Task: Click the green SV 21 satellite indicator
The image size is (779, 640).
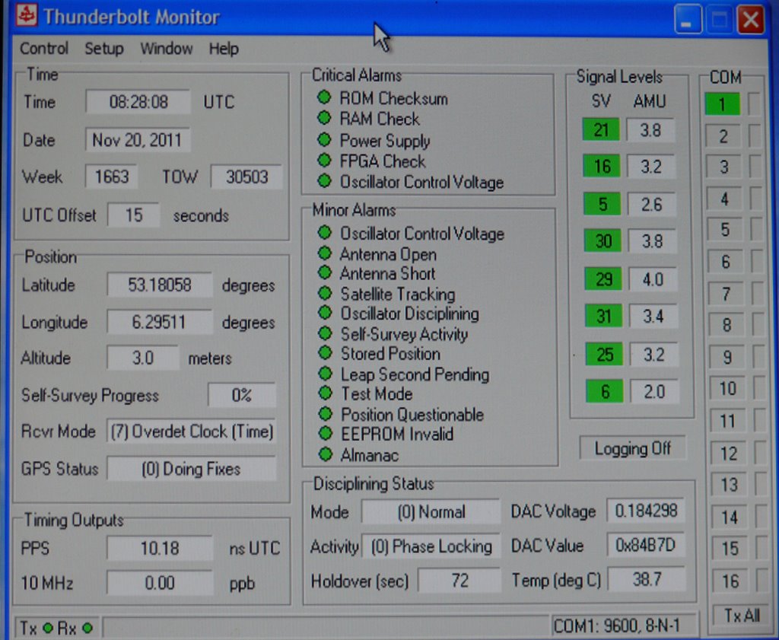Action: [x=601, y=129]
